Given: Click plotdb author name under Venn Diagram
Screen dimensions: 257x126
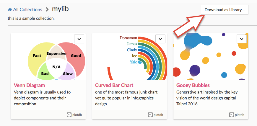Looking at the screenshot, I should point(77,115).
